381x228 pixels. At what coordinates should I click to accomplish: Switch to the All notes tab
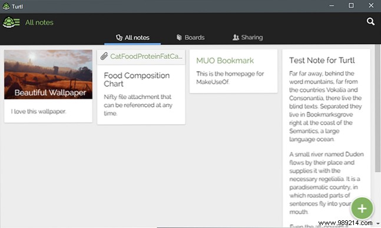132,38
